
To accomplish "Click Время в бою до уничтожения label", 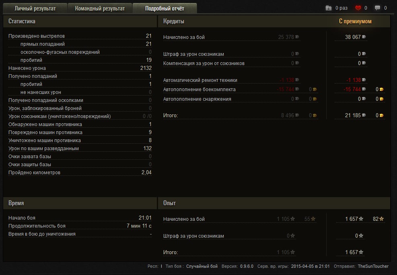I will point(42,234).
